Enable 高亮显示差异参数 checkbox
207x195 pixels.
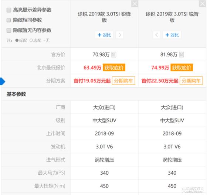point(9,10)
